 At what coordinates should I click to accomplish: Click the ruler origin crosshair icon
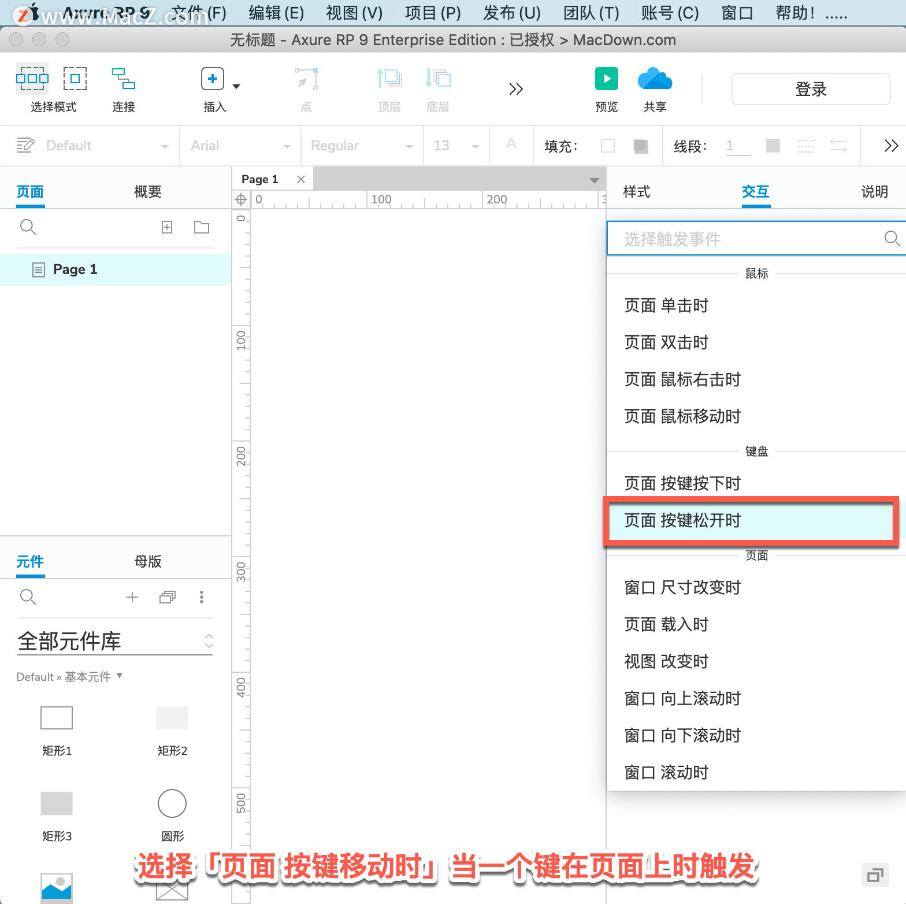[x=241, y=200]
